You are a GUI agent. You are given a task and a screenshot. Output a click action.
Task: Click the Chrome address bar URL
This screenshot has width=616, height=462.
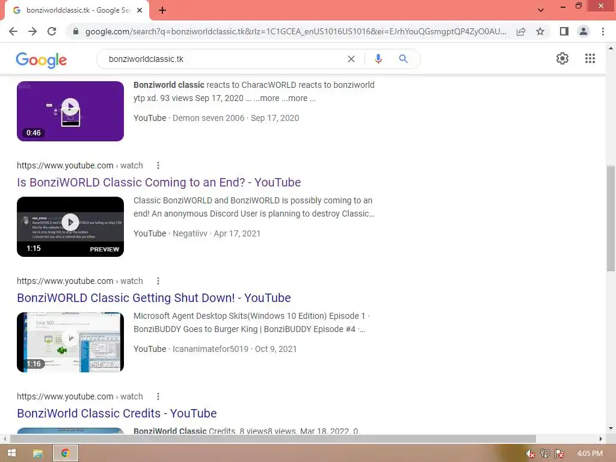[295, 31]
